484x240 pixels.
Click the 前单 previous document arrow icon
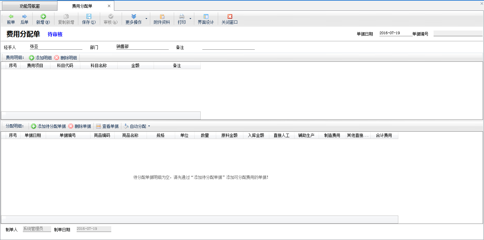pyautogui.click(x=11, y=16)
